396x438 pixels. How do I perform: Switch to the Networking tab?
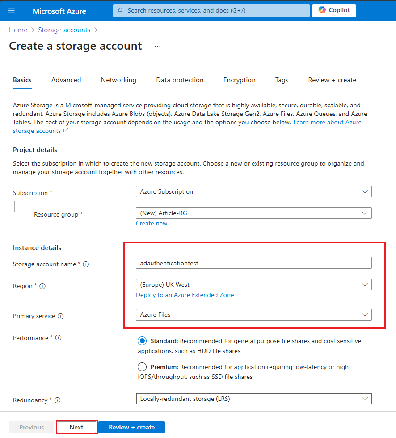pos(118,80)
